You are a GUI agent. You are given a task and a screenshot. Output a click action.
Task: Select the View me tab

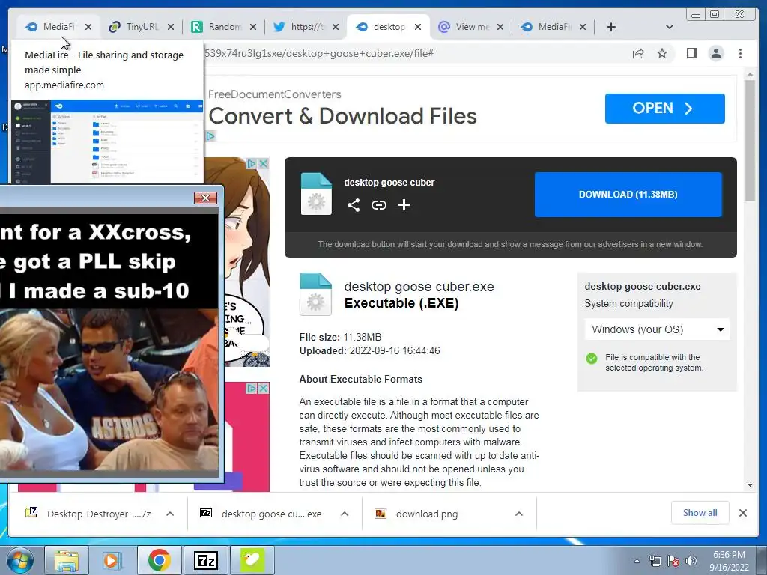pyautogui.click(x=472, y=27)
